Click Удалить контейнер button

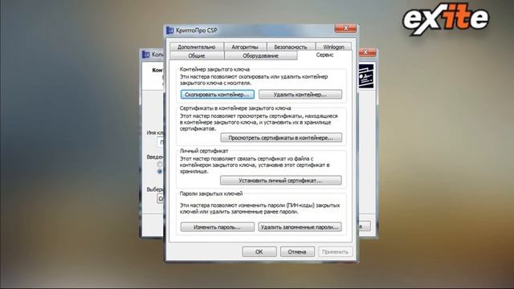coord(300,95)
